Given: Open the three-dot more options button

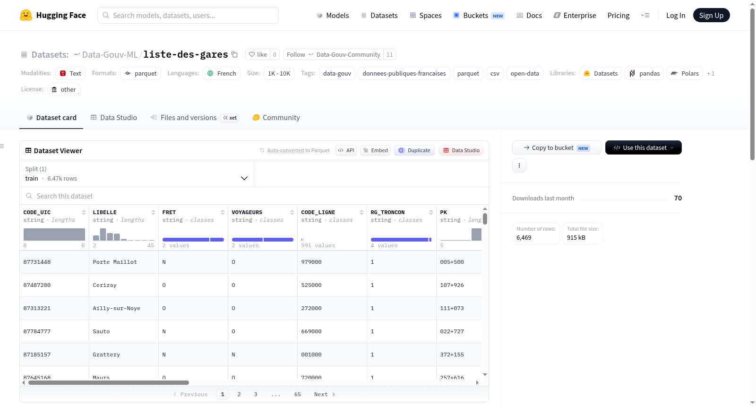Looking at the screenshot, I should pos(519,165).
